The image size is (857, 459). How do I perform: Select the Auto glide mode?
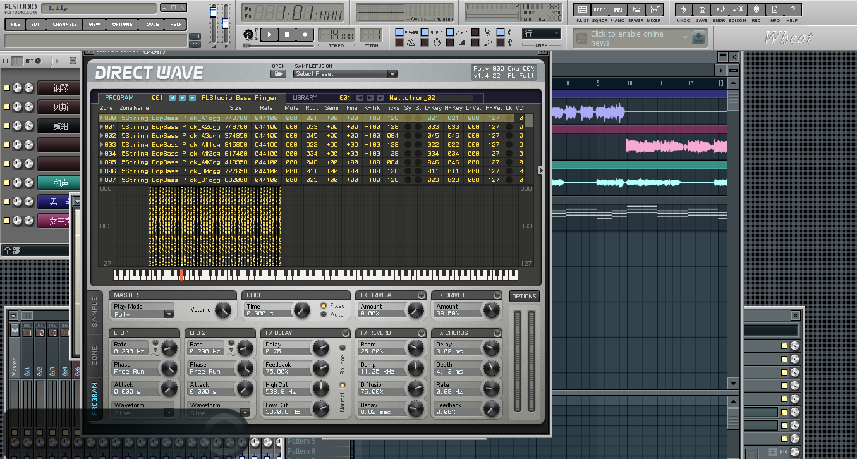click(324, 314)
